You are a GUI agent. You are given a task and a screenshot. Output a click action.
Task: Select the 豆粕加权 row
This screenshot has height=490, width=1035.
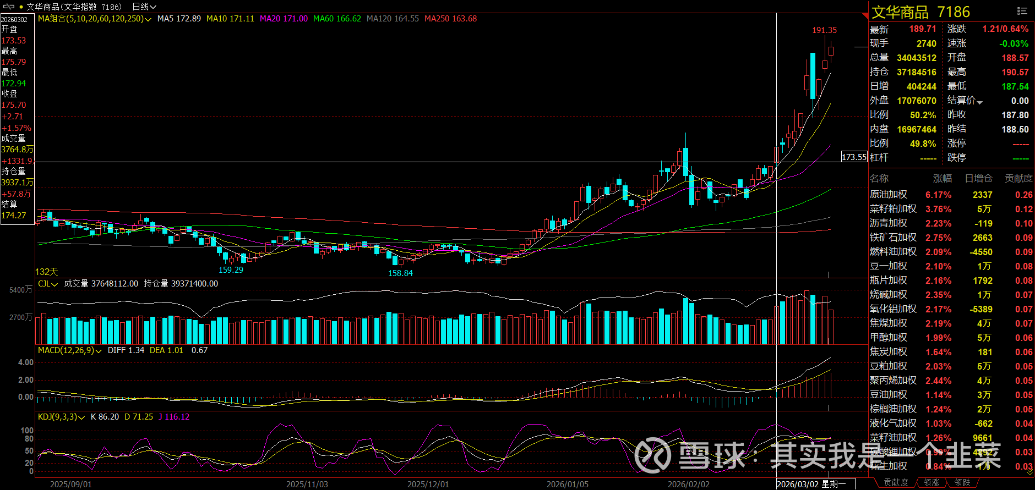tap(951, 366)
